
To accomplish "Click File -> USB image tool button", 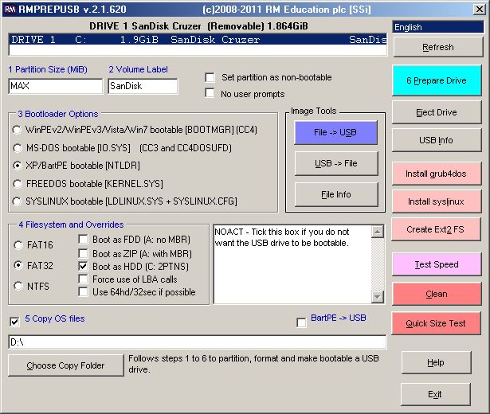I will click(335, 132).
